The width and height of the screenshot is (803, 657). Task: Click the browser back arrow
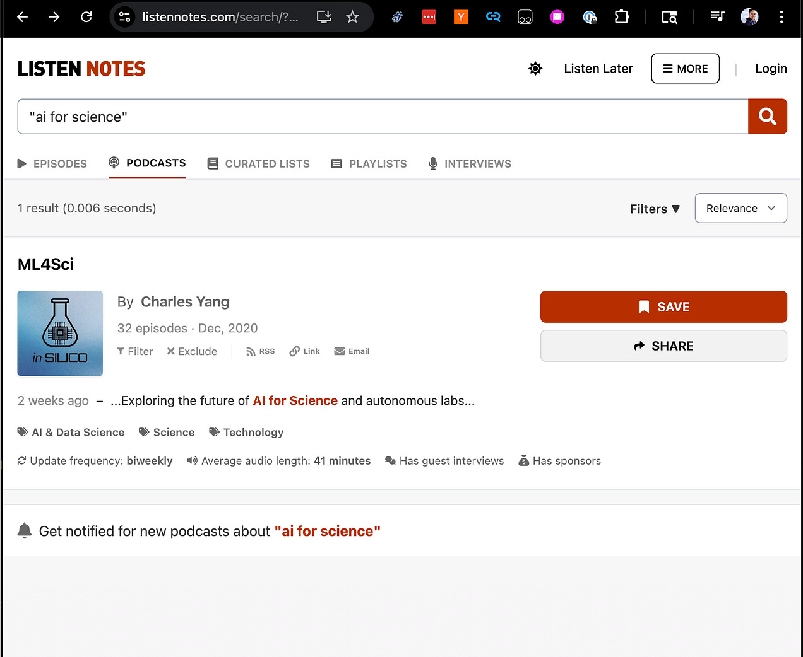22,17
